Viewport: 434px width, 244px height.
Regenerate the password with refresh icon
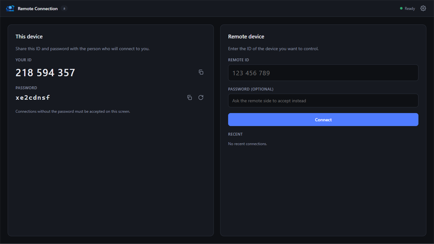pyautogui.click(x=201, y=98)
